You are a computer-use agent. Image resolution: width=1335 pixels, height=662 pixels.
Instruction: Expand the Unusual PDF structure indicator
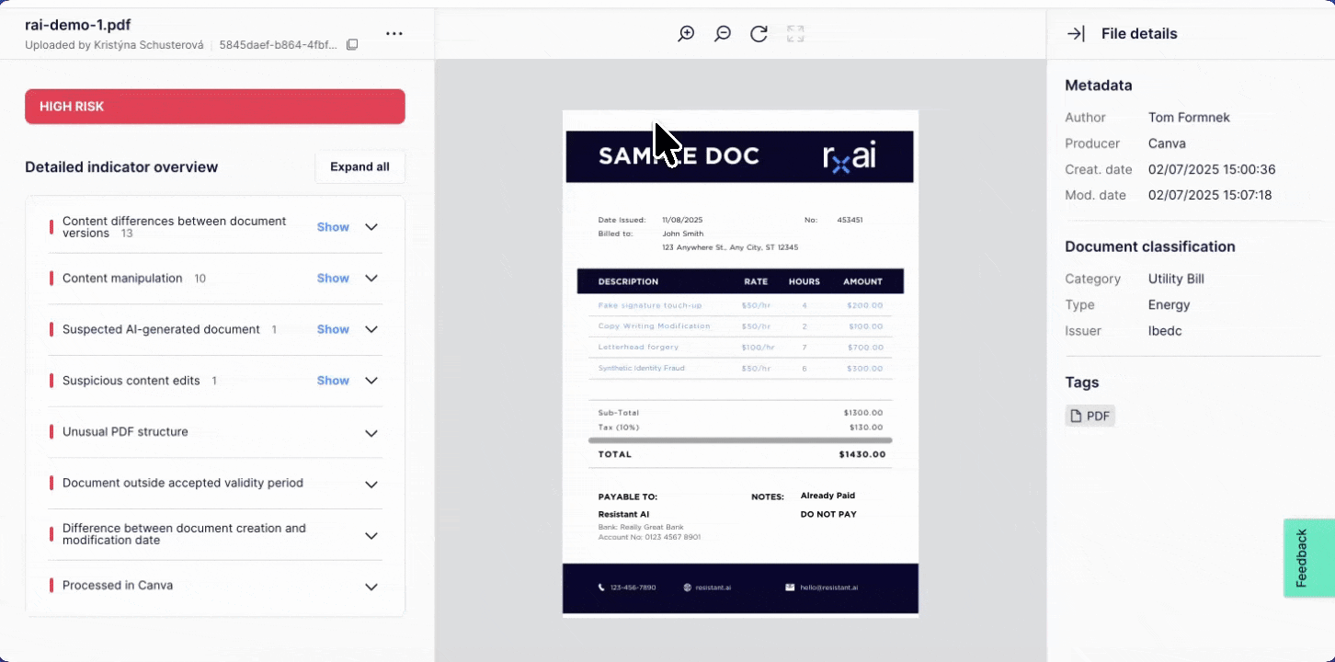tap(371, 432)
